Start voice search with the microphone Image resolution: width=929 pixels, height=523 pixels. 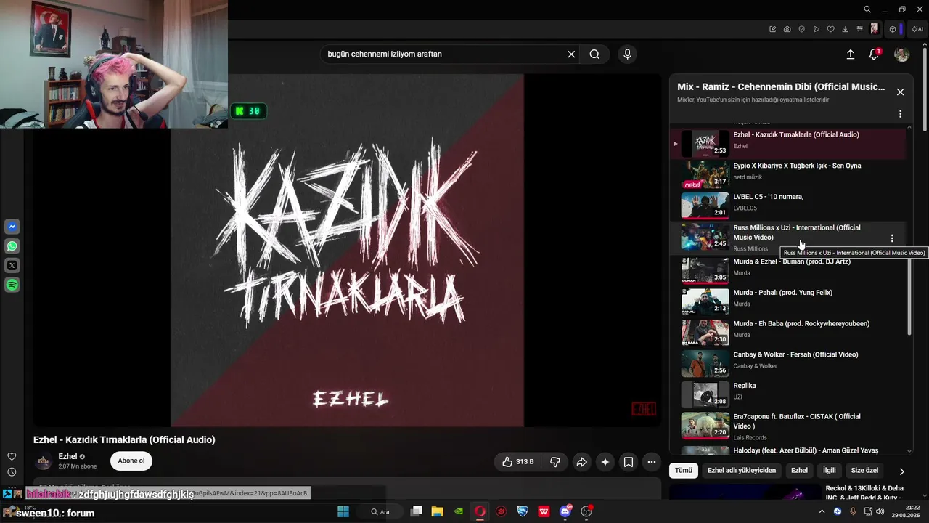click(627, 54)
